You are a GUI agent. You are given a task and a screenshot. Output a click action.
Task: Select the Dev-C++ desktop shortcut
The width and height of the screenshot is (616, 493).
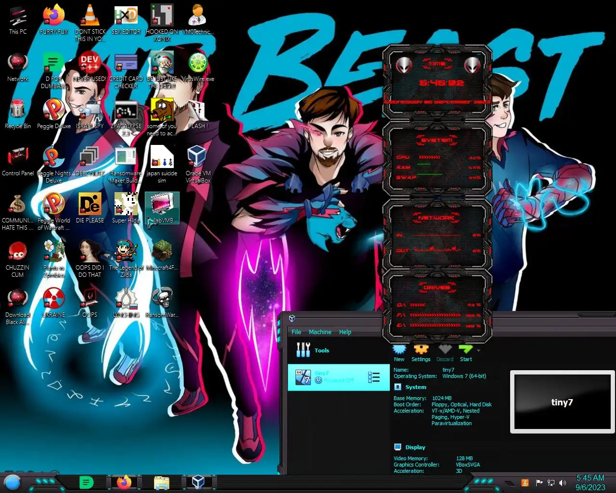(x=90, y=67)
